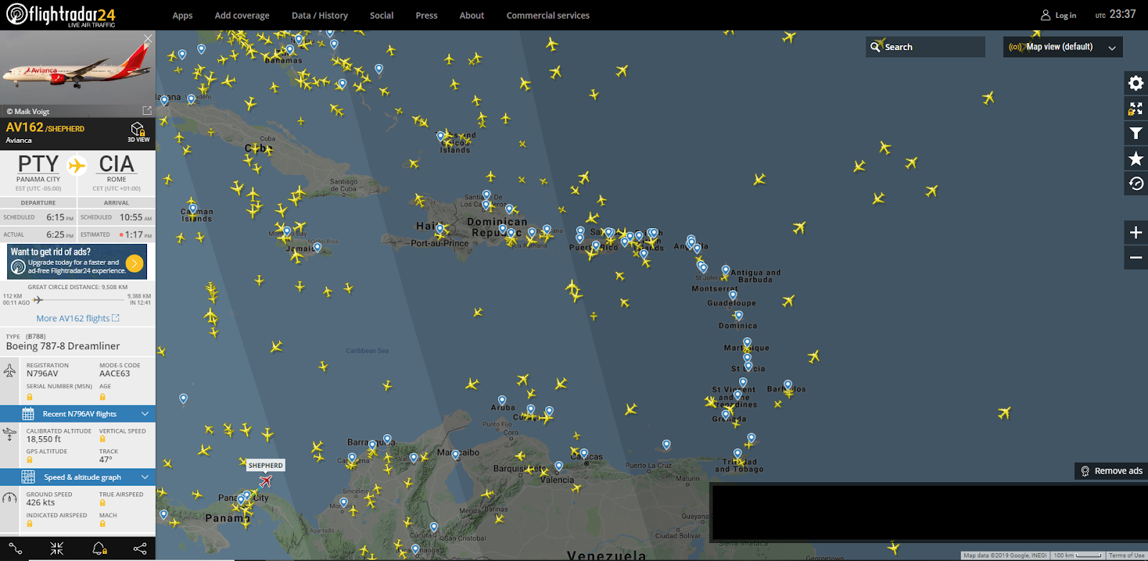The width and height of the screenshot is (1148, 561).
Task: Set a flight alert bell icon
Action: (99, 549)
